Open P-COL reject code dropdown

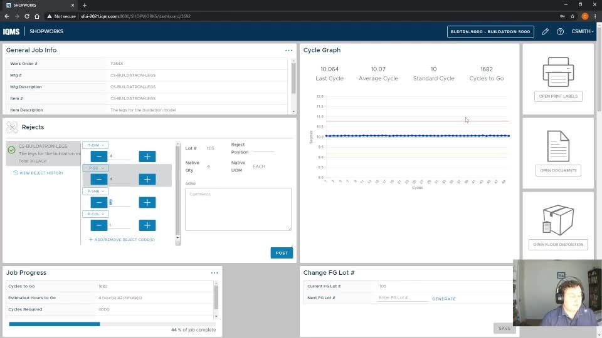tap(95, 214)
